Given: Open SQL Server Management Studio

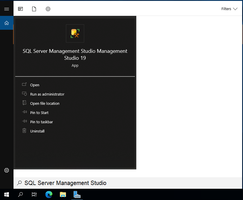Looking at the screenshot, I should (x=35, y=85).
